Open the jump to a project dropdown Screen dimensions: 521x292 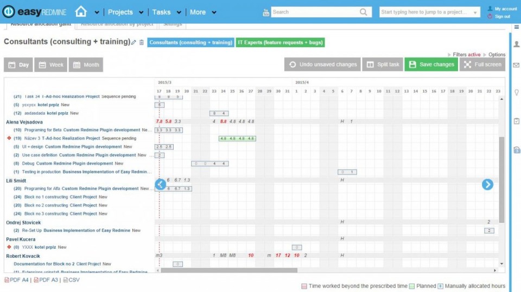(x=475, y=12)
